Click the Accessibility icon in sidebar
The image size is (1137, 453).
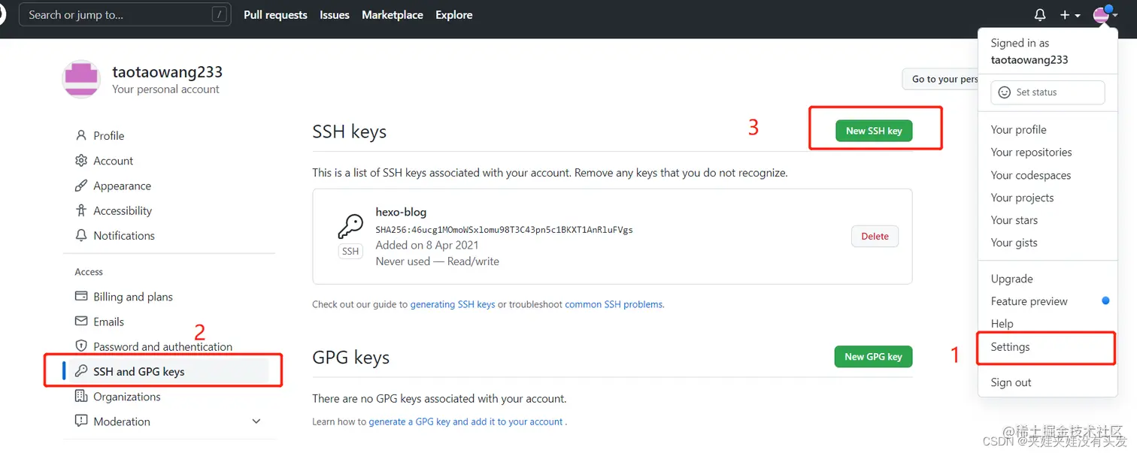(x=81, y=210)
